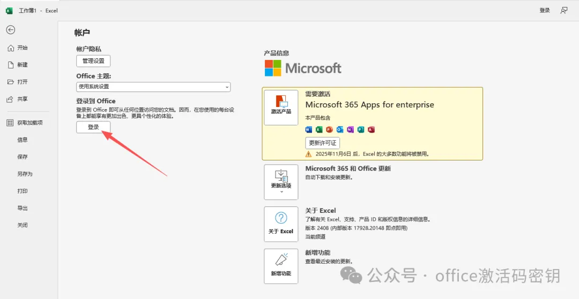Click the back arrow to return to workbook
This screenshot has width=579, height=299.
click(11, 30)
